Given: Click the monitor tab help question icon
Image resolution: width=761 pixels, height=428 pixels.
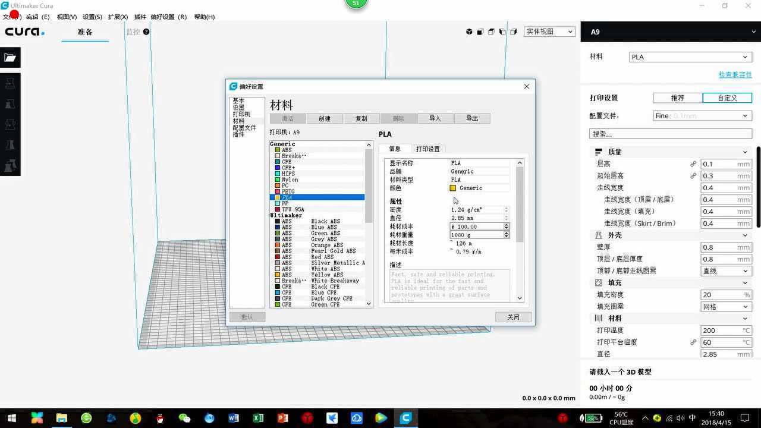Looking at the screenshot, I should pos(146,32).
